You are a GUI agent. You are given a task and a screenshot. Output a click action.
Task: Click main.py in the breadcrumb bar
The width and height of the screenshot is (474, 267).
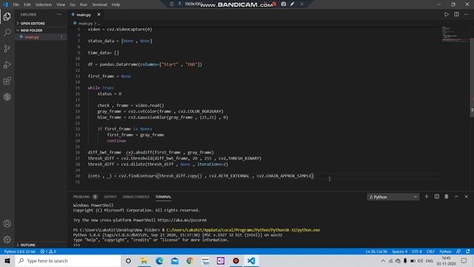pyautogui.click(x=85, y=23)
